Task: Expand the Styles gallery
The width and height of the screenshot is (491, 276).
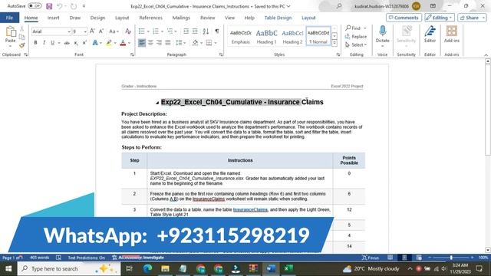Action: (x=334, y=44)
